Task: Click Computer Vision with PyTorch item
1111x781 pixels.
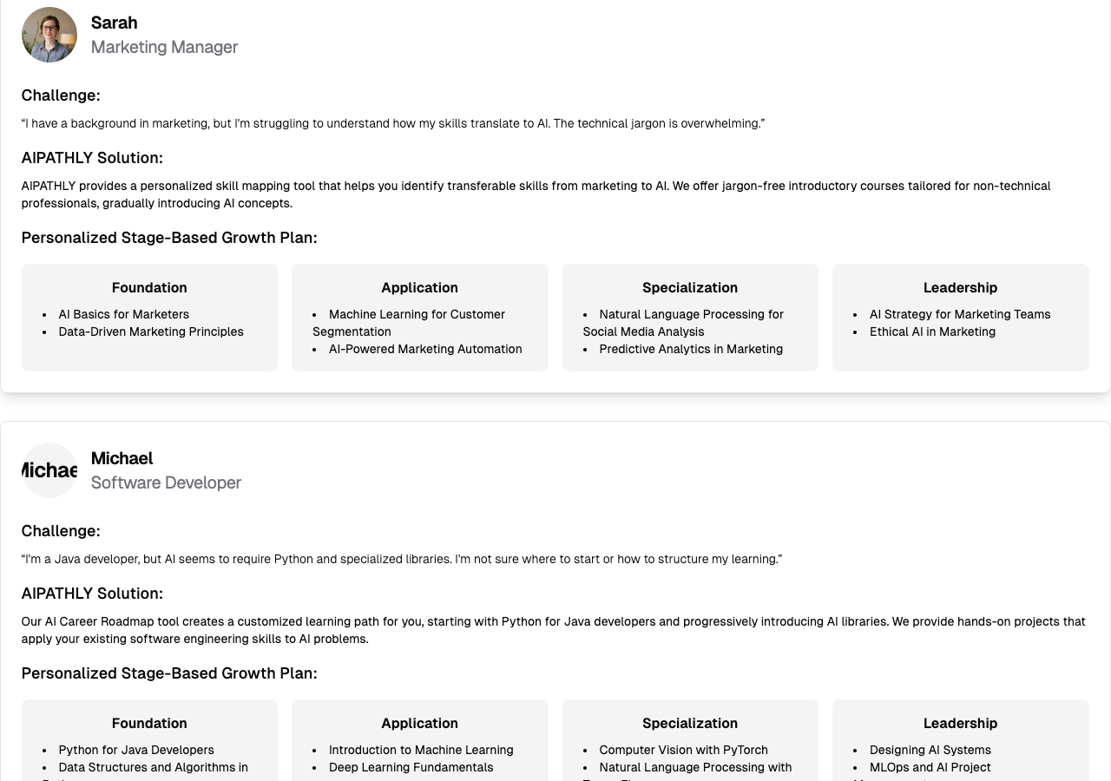Action: click(x=683, y=750)
